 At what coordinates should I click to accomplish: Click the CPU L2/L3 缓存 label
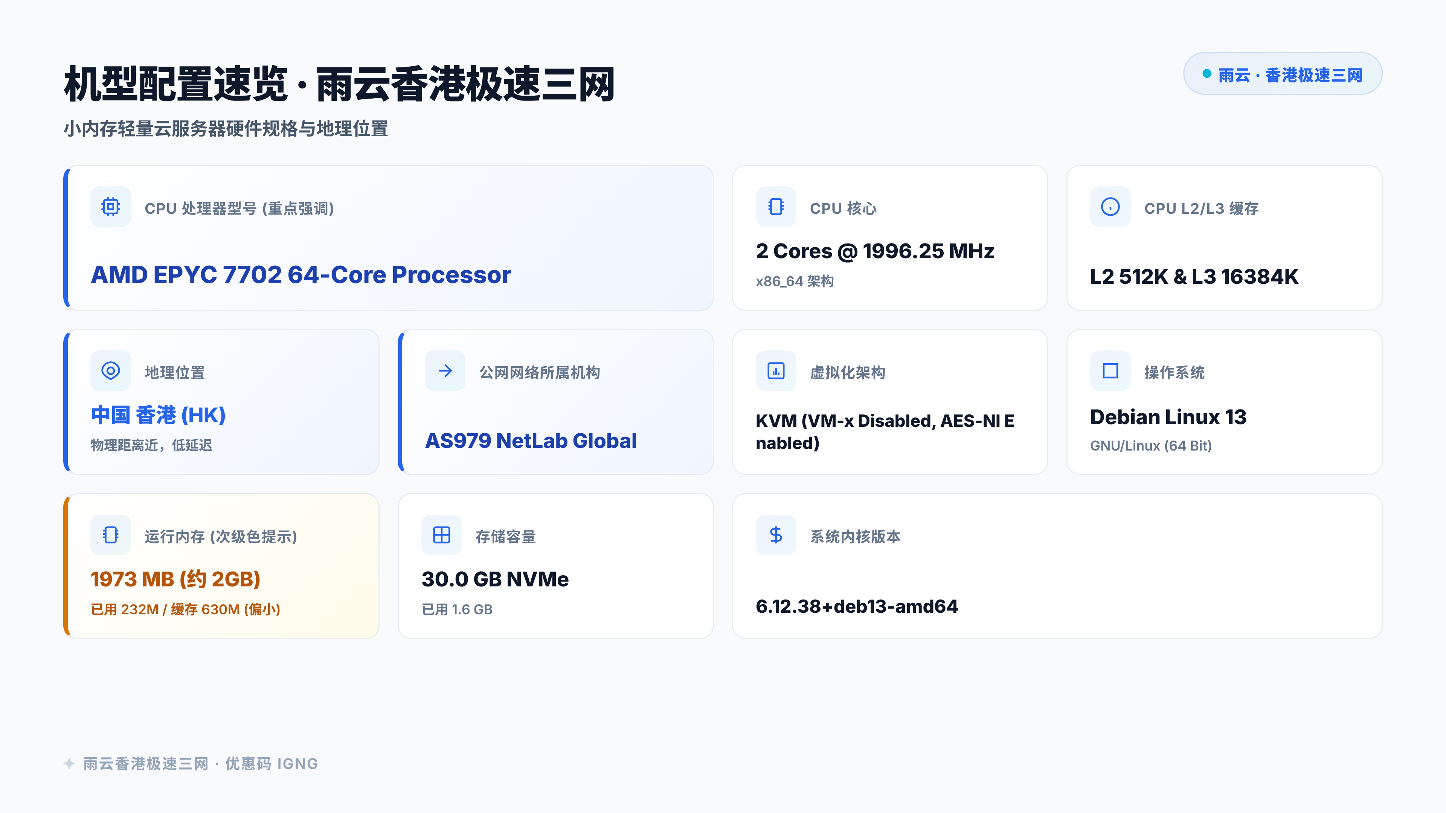(1201, 208)
